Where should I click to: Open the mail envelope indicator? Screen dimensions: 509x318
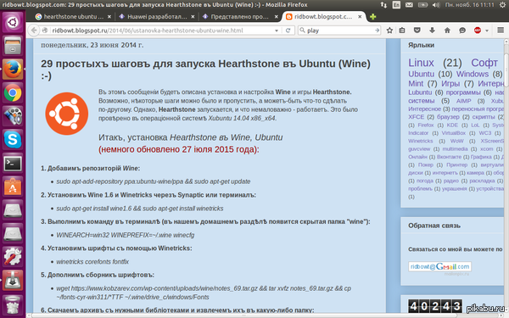pos(409,4)
